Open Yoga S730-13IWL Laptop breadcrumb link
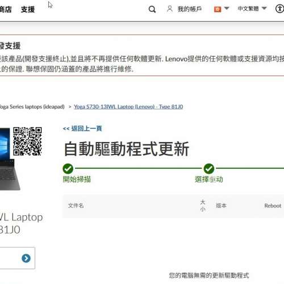 click(x=128, y=107)
